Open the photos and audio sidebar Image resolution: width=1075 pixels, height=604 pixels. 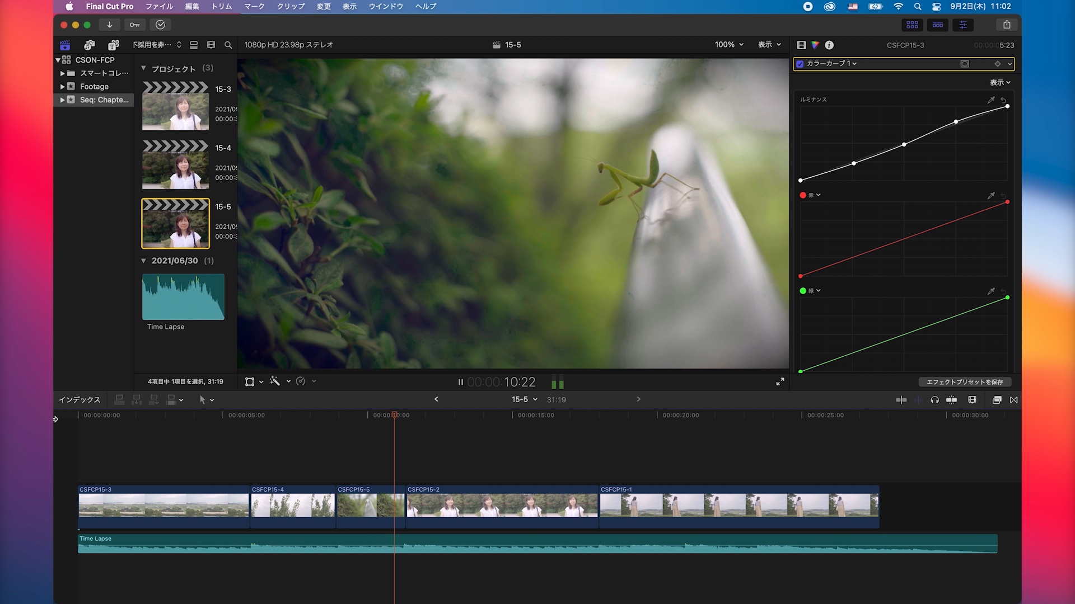[89, 45]
